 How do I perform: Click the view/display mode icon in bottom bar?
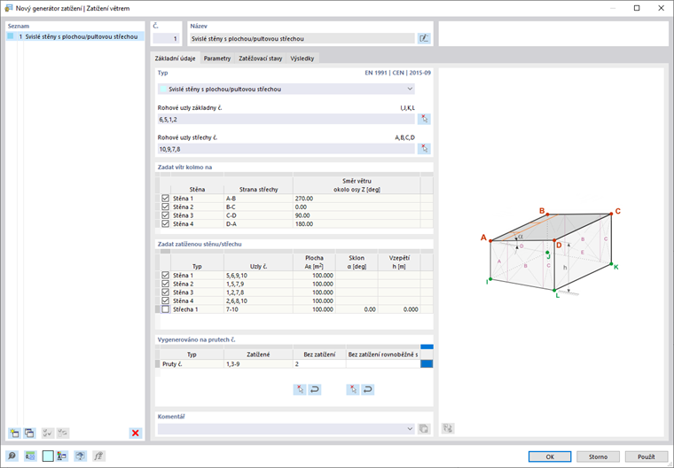[x=81, y=456]
